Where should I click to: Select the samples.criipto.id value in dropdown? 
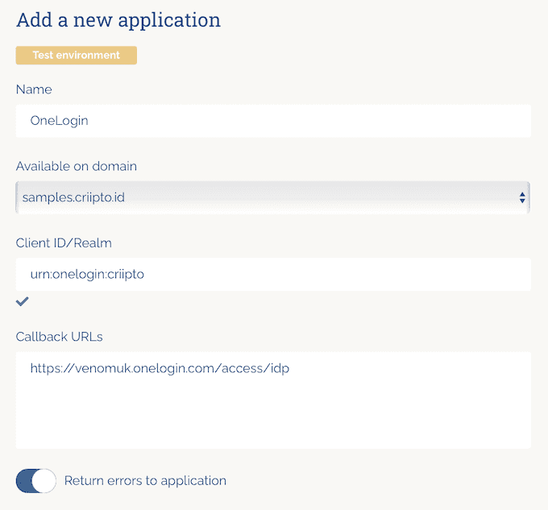pyautogui.click(x=74, y=197)
